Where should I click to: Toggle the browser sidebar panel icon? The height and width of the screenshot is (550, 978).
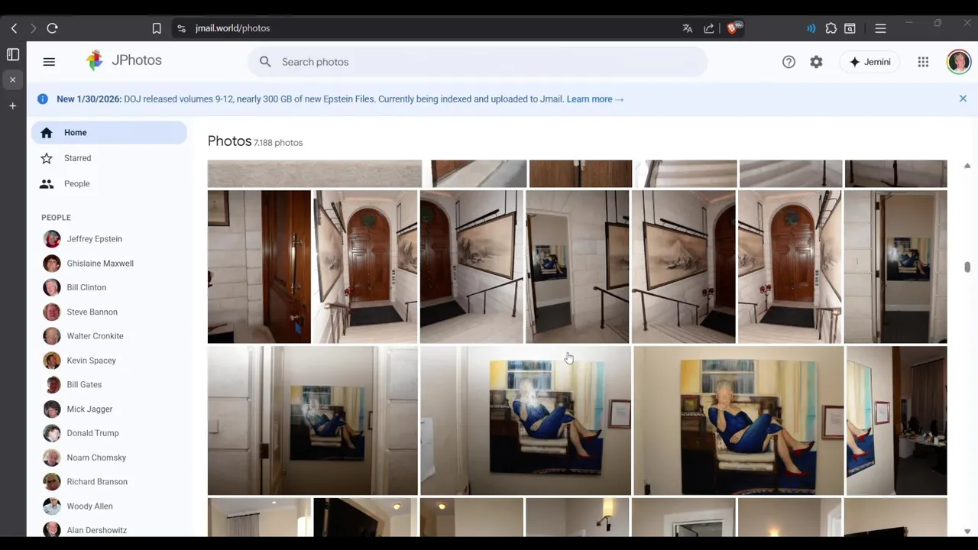tap(13, 54)
